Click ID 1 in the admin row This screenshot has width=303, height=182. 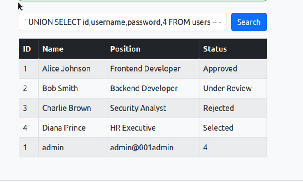tap(25, 147)
